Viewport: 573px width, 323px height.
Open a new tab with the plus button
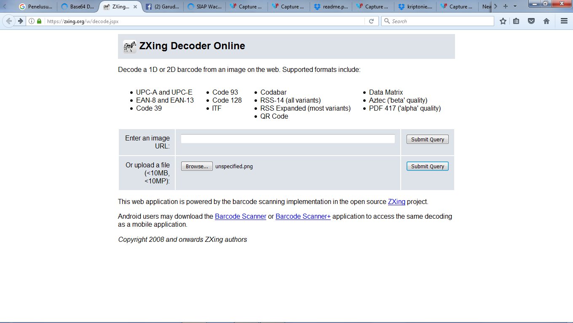(x=506, y=6)
